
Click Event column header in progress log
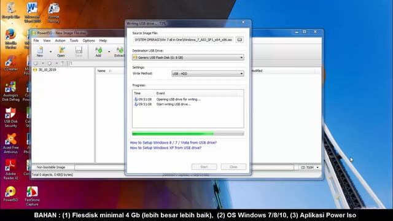point(161,93)
